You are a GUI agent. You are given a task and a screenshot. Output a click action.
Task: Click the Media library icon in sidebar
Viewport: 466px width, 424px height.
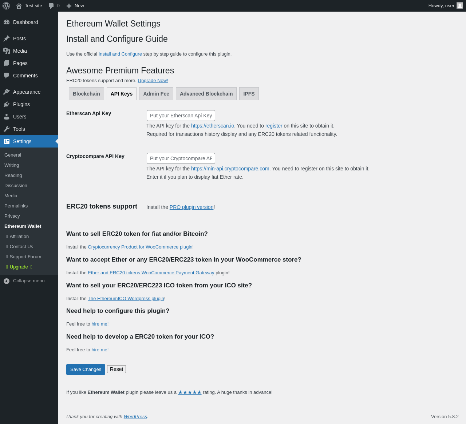coord(7,51)
